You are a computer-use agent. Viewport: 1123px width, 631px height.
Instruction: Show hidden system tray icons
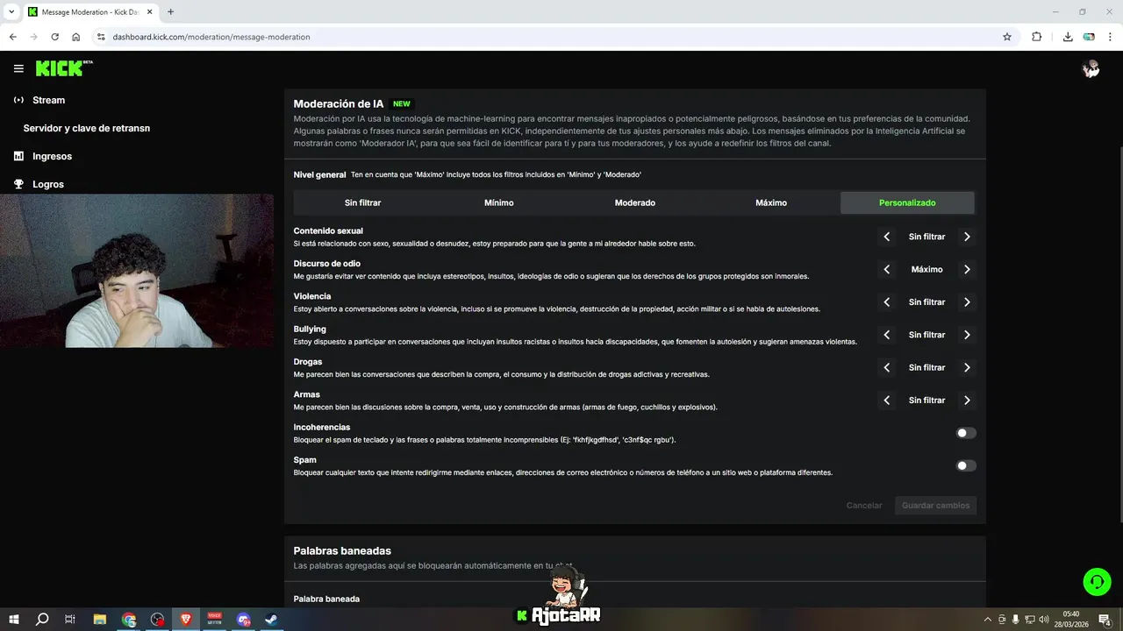(988, 620)
